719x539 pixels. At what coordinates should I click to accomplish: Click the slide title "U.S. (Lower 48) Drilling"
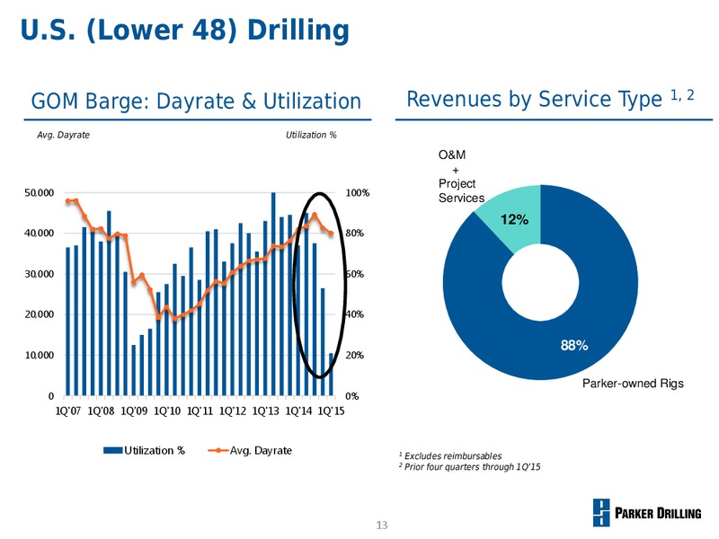(185, 31)
